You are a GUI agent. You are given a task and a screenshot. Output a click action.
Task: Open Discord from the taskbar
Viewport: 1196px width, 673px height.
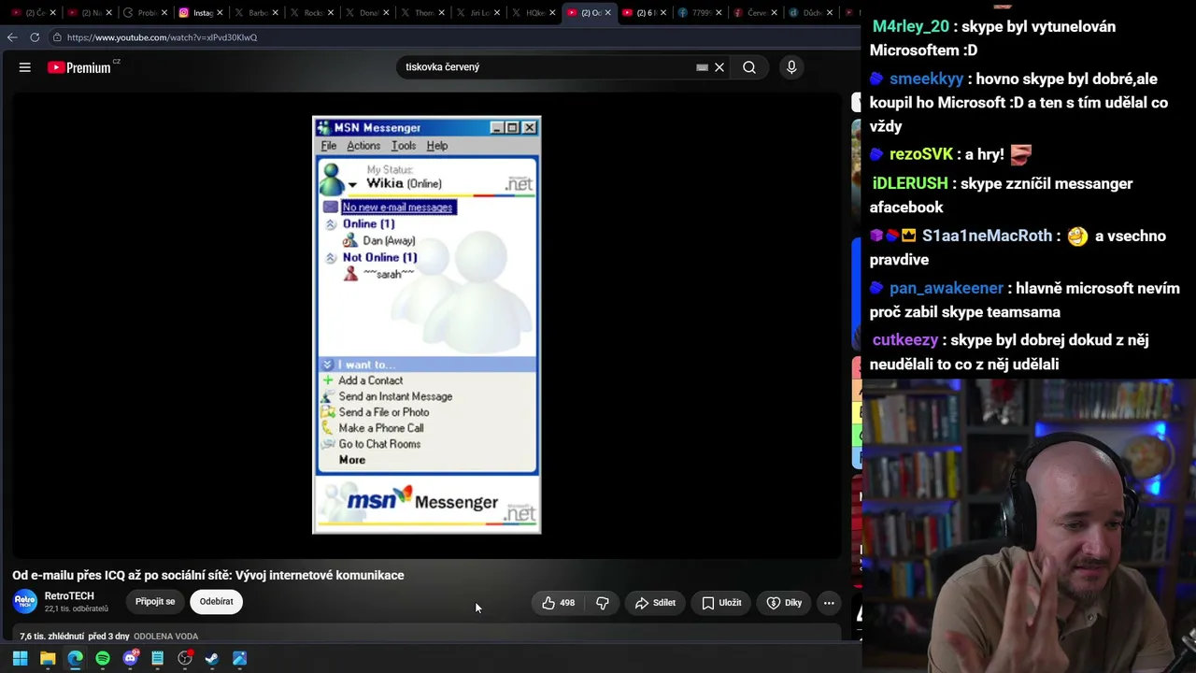(130, 658)
